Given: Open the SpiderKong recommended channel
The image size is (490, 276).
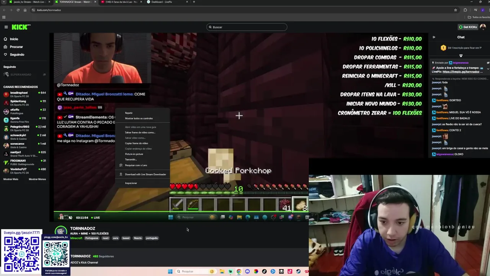Looking at the screenshot, I should pyautogui.click(x=24, y=103).
